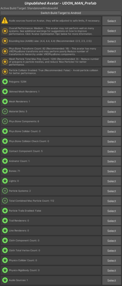Click the star icon beside Audio Sources: 1
This screenshot has height=286, width=122.
pyautogui.click(x=5, y=280)
